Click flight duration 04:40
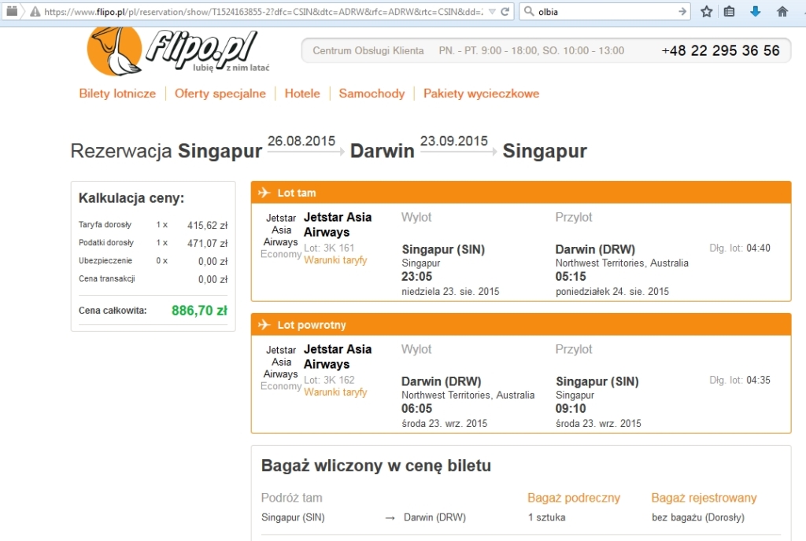Screen dimensions: 806x541 tap(758, 248)
